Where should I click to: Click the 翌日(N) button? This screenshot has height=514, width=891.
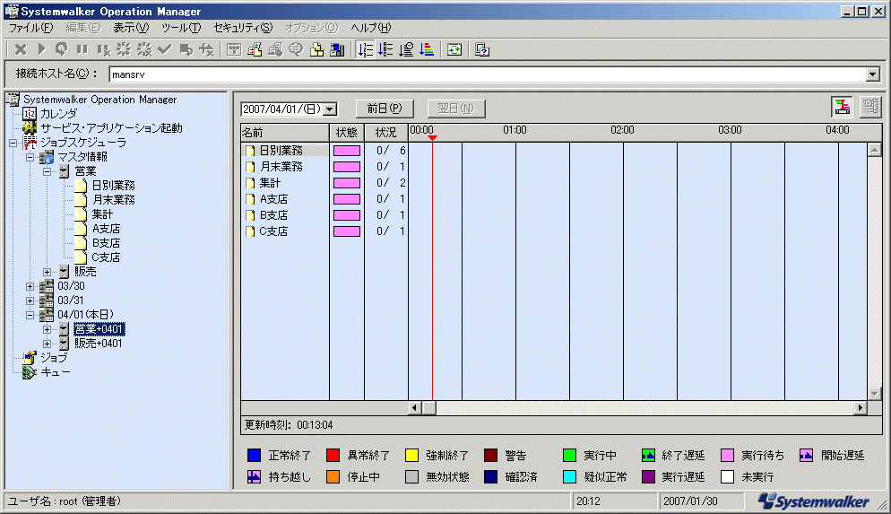[x=455, y=108]
